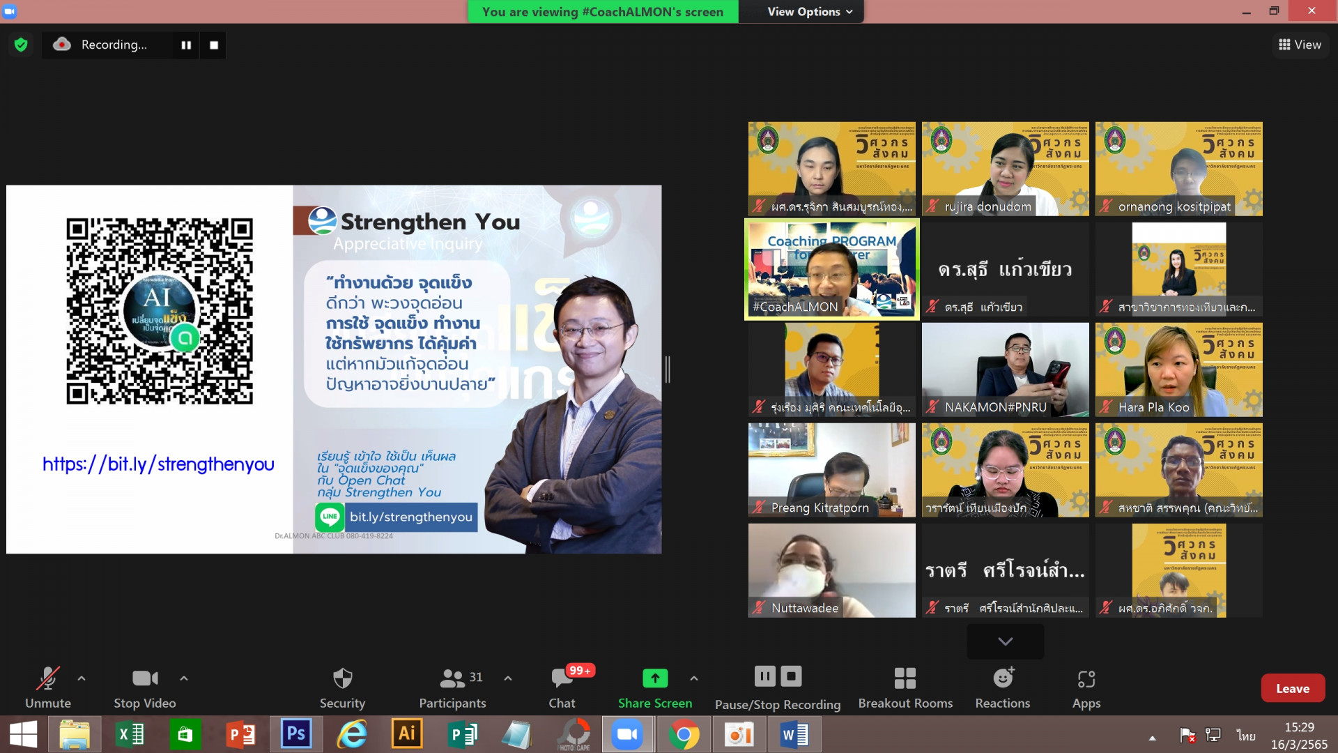Open Excel from taskbar
The height and width of the screenshot is (753, 1338).
[130, 735]
